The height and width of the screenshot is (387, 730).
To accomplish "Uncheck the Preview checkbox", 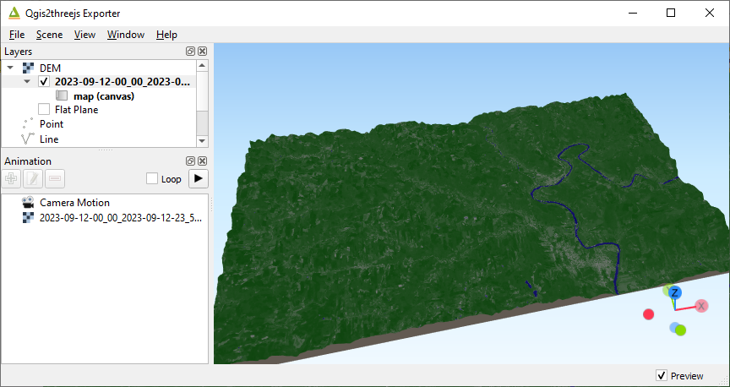I will click(x=662, y=375).
